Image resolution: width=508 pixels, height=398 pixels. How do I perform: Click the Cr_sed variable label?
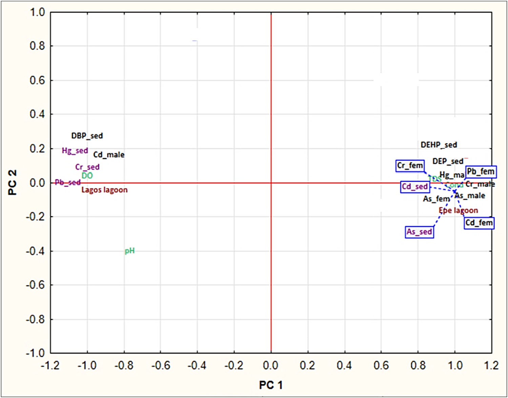[87, 167]
